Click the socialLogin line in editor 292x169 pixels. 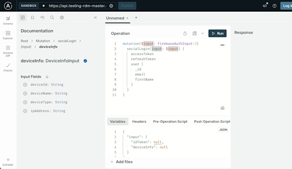point(155,49)
